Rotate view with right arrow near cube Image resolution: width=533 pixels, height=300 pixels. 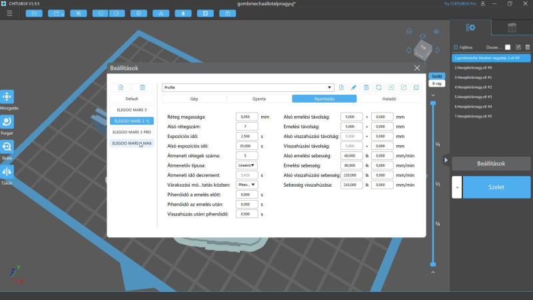click(438, 50)
